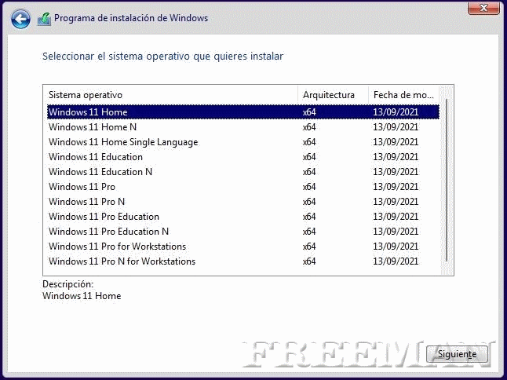
Task: Pick Windows 11 Education N
Action: pos(243,172)
